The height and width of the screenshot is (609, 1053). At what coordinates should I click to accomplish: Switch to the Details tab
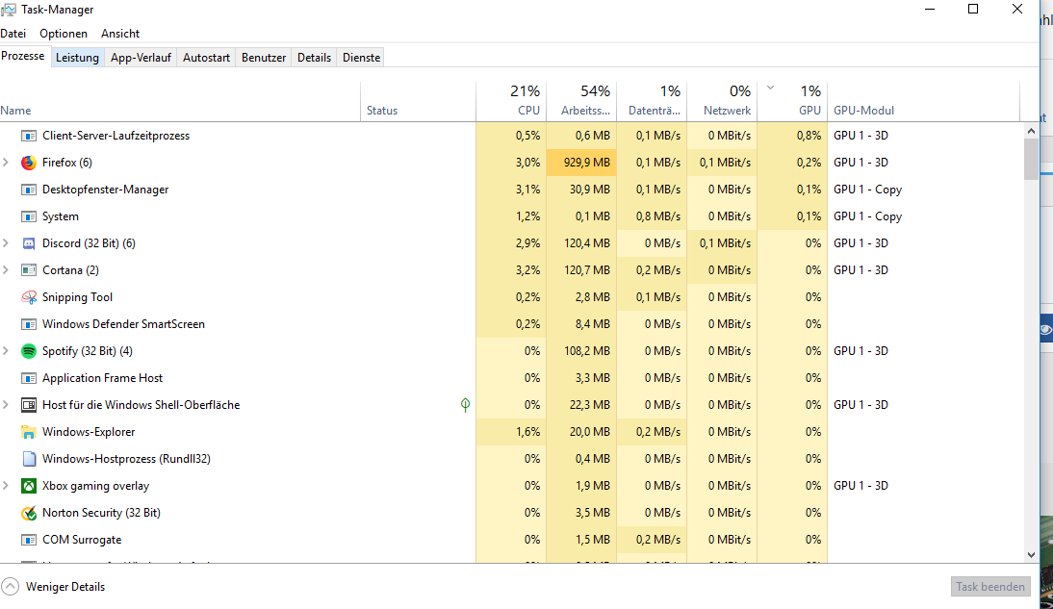point(315,58)
